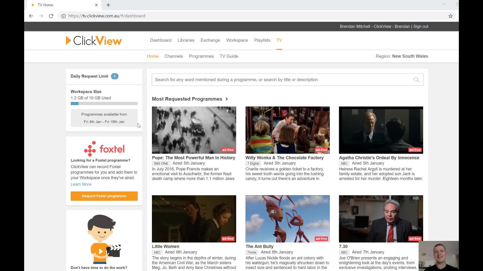
Task: Click ad-free badge on The Ant Bully
Action: pyautogui.click(x=321, y=239)
